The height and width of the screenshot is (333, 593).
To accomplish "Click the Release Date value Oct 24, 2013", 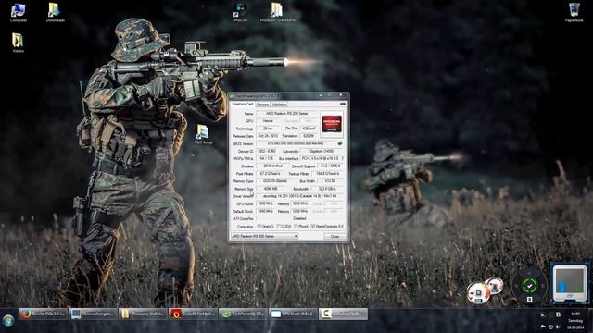I will [x=268, y=136].
